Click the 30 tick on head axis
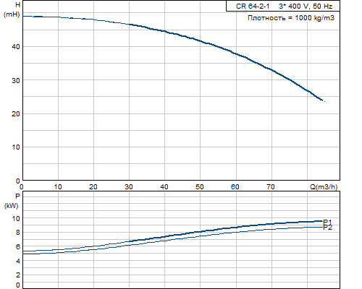The width and height of the screenshot is (362, 289). pos(16,80)
